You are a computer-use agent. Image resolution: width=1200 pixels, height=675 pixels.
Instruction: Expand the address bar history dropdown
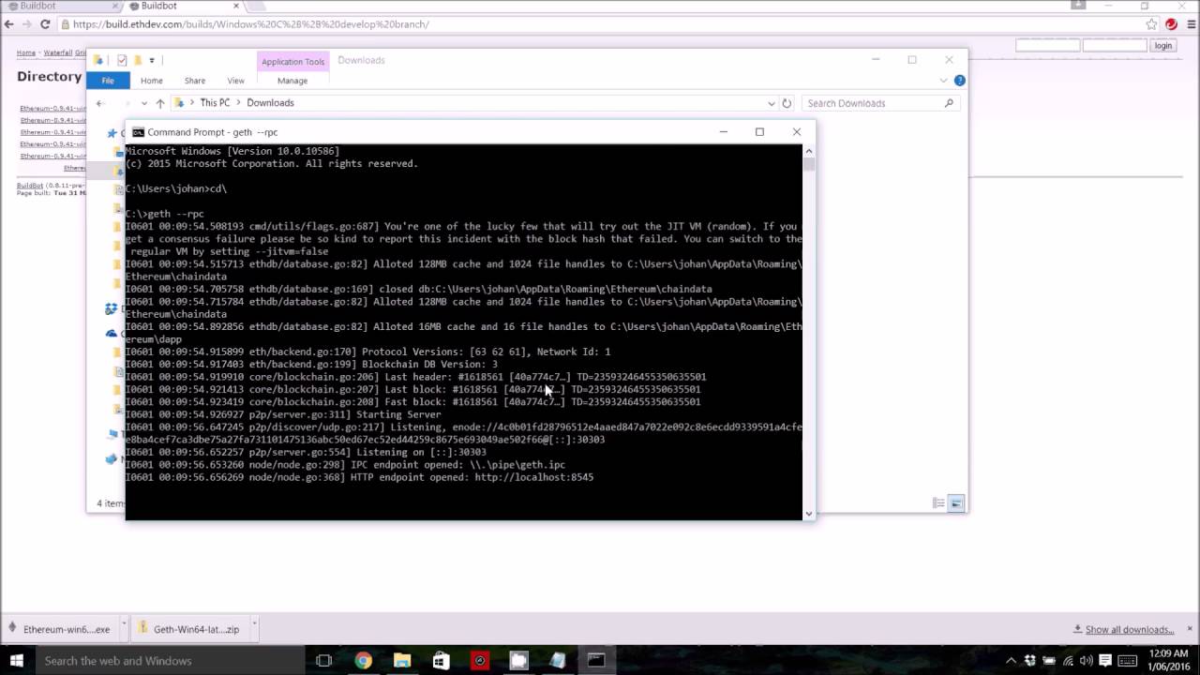[772, 103]
